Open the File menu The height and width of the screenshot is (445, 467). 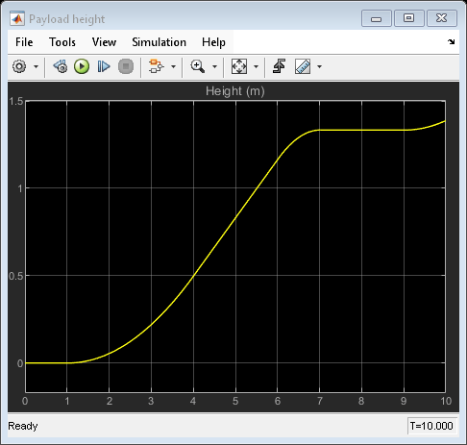tap(24, 42)
